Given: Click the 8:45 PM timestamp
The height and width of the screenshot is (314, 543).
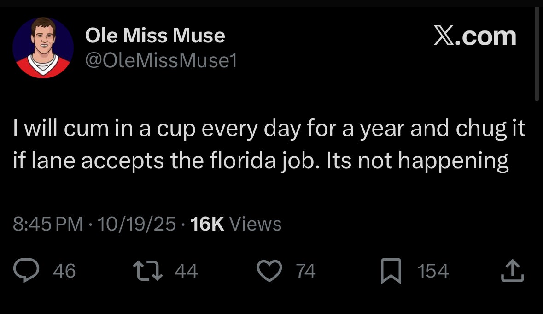Looking at the screenshot, I should [48, 225].
